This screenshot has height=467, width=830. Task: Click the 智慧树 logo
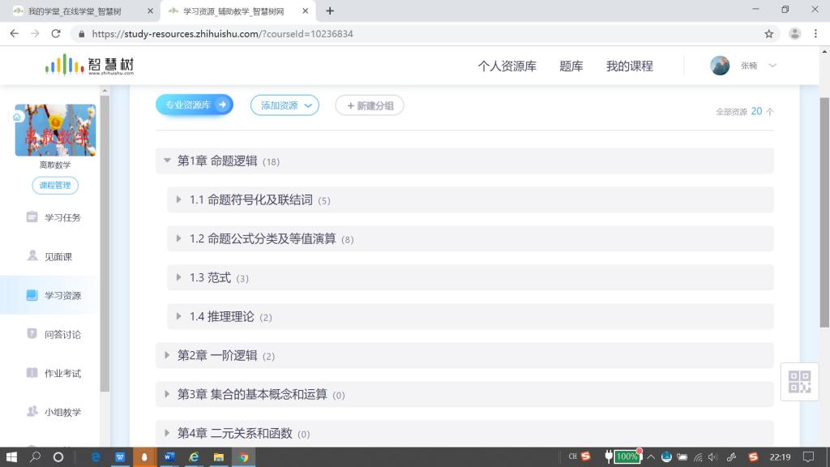[89, 66]
